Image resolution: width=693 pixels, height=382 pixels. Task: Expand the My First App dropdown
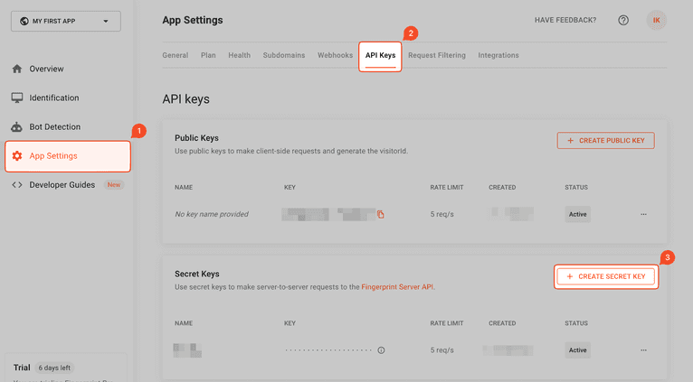pyautogui.click(x=65, y=21)
